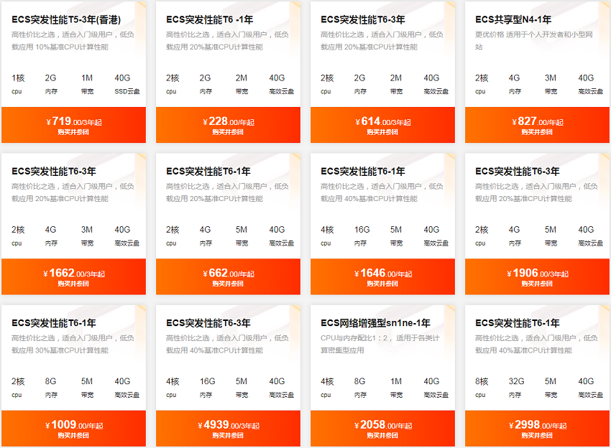Click the ECS突发性能T6-3年 title above ¥1662

coord(54,172)
